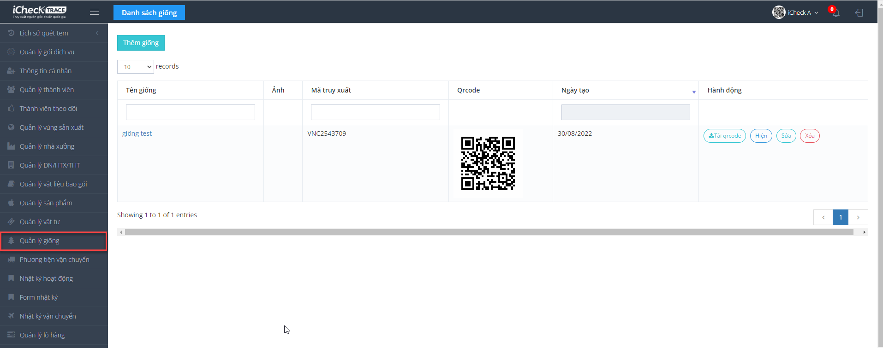Open the notification bell icon
This screenshot has height=348, width=883.
(835, 12)
